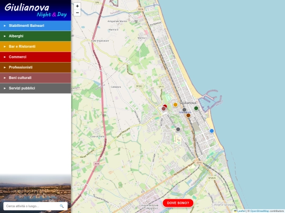Click the SP262 road label
The width and height of the screenshot is (285, 213).
click(139, 86)
